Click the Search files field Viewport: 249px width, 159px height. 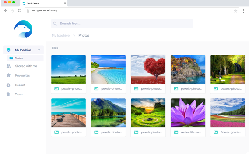pyautogui.click(x=122, y=24)
